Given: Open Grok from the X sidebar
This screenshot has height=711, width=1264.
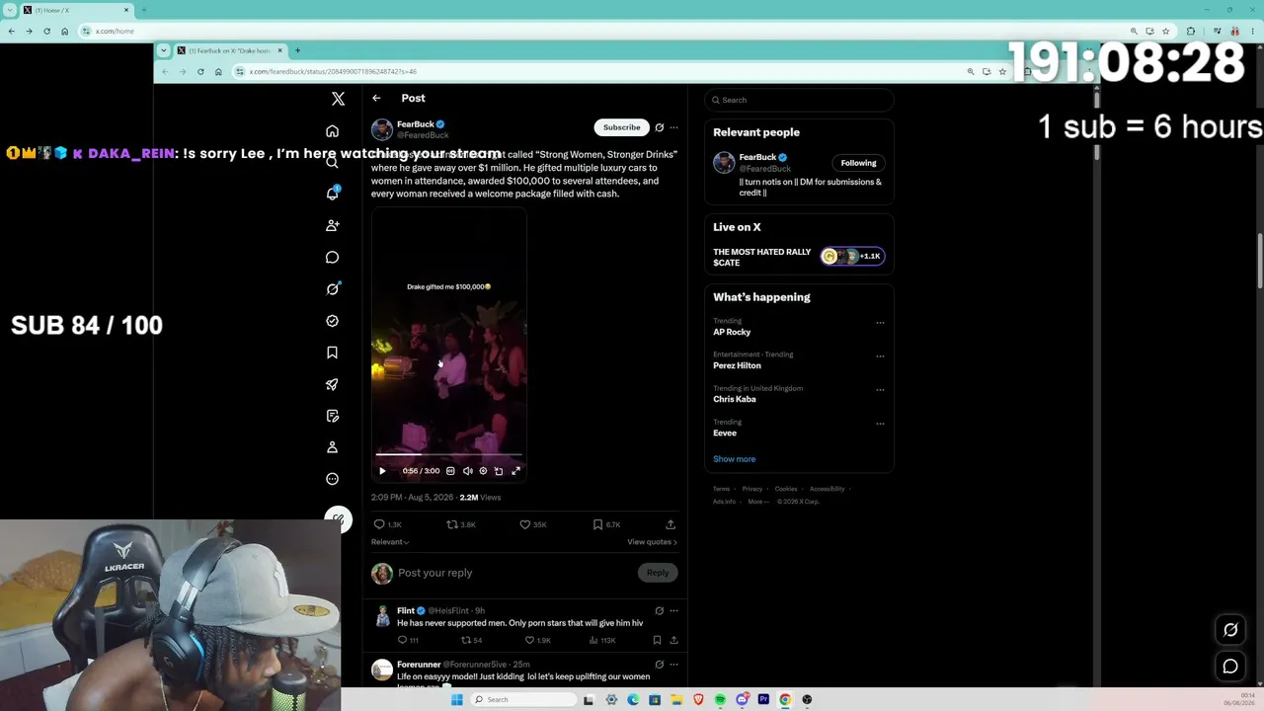Looking at the screenshot, I should (332, 289).
